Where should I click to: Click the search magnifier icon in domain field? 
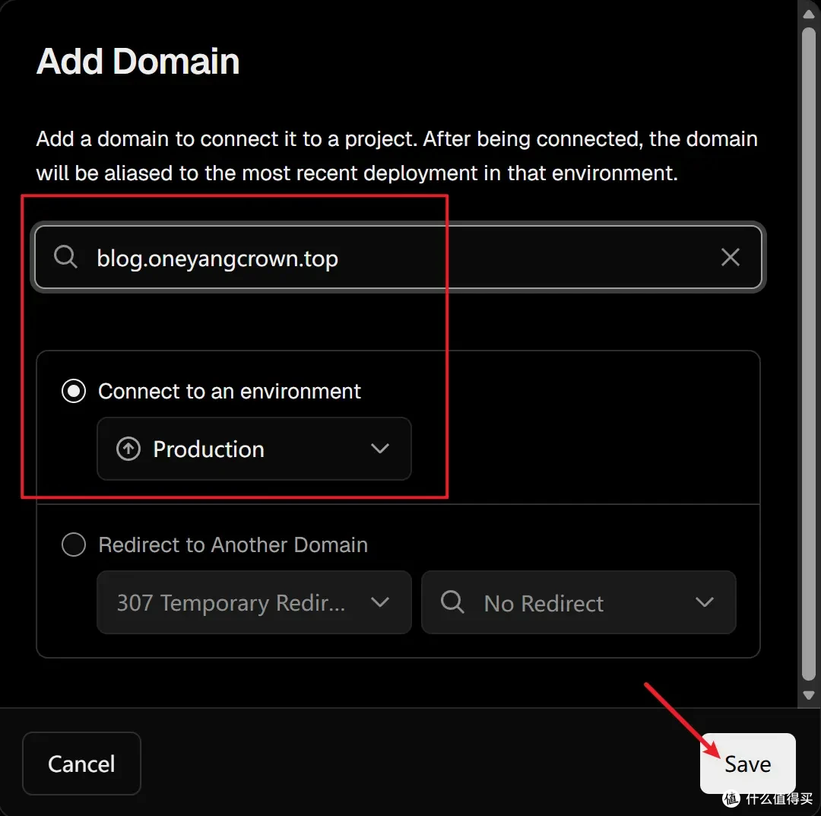(x=65, y=256)
